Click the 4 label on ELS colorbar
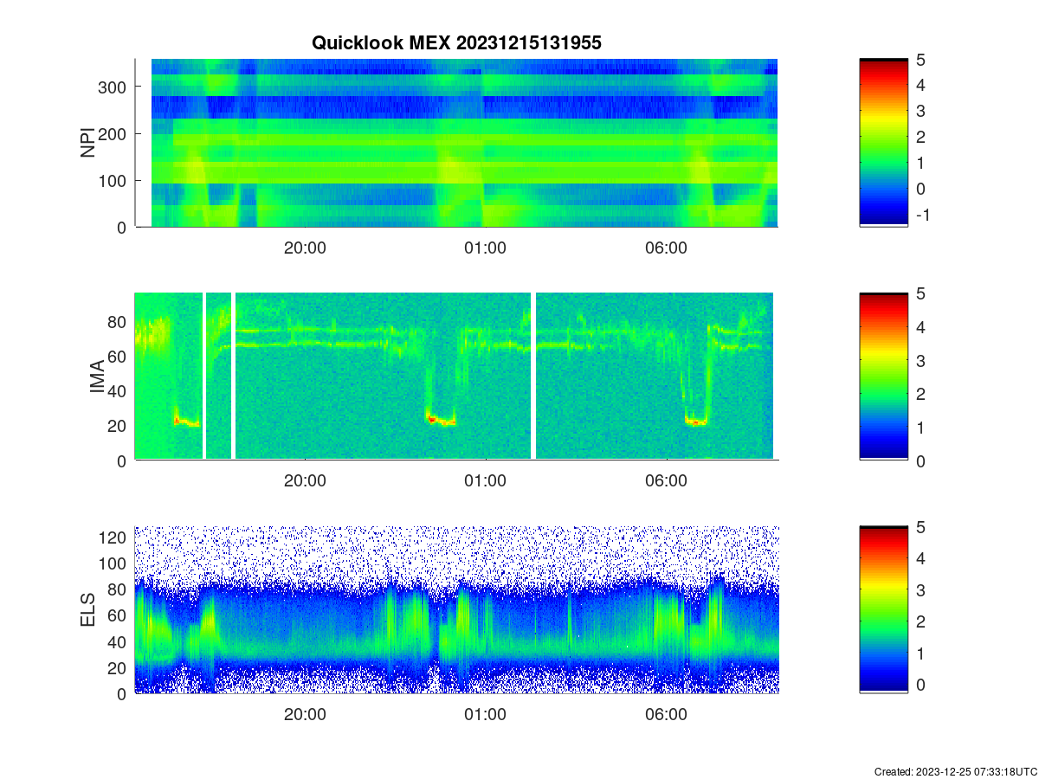Image resolution: width=1039 pixels, height=779 pixels. (x=921, y=558)
